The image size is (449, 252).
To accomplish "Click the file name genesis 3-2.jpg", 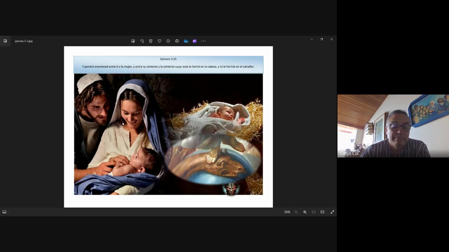I will coord(24,41).
